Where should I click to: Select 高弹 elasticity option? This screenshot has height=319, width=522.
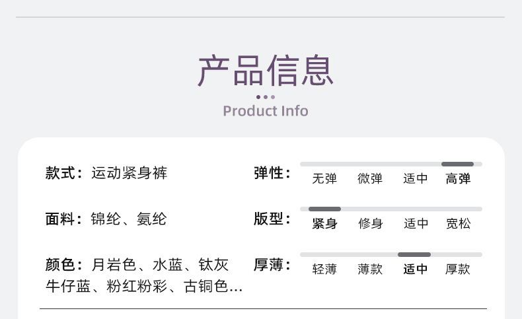click(458, 178)
